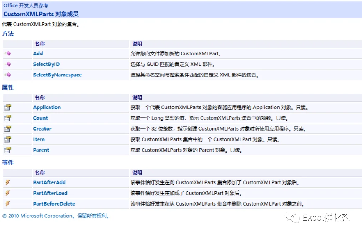Click the 保留所有权利 copyright link
Viewport: 362px width, 233px height.
[93, 216]
